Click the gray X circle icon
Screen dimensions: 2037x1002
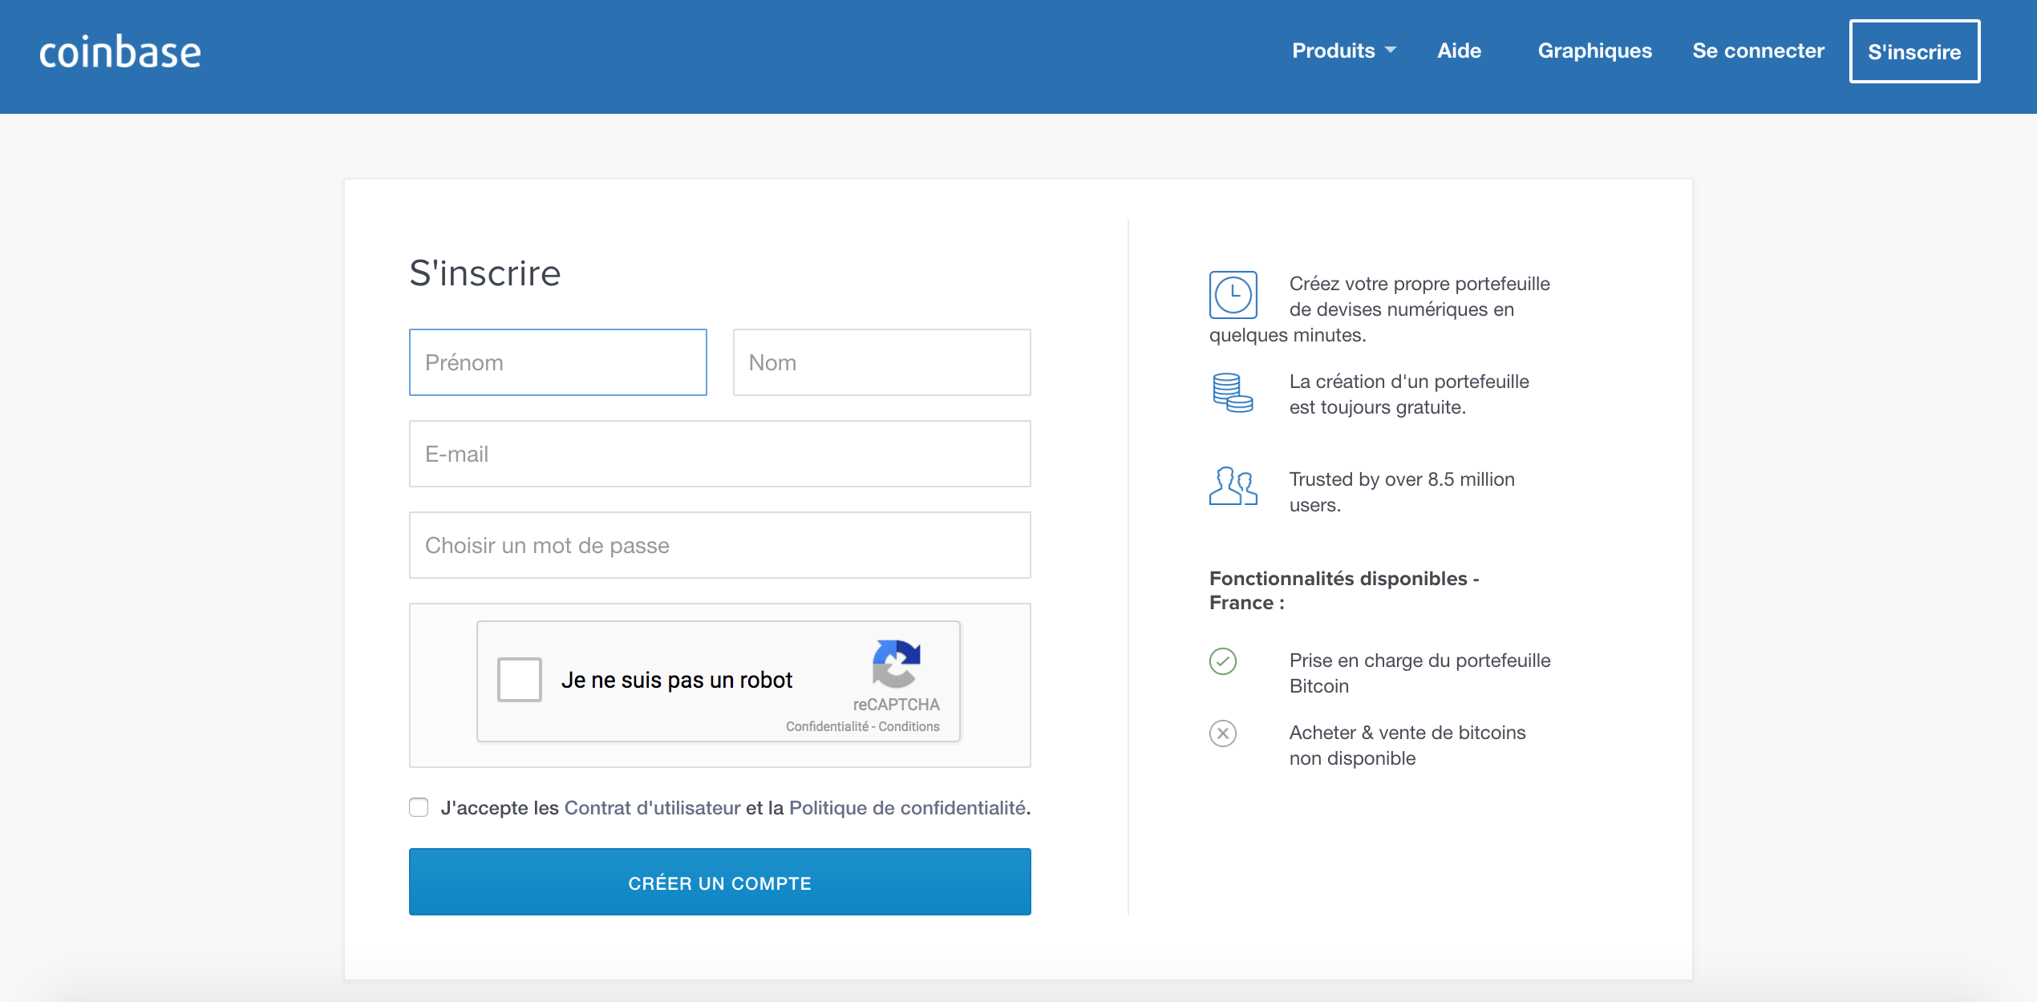(x=1223, y=733)
